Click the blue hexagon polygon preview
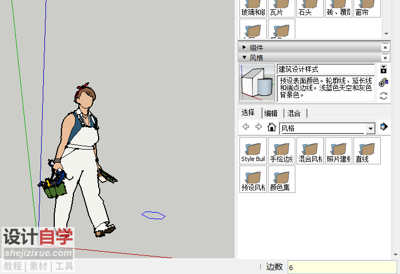Viewport: 400px width, 274px height. (x=153, y=215)
